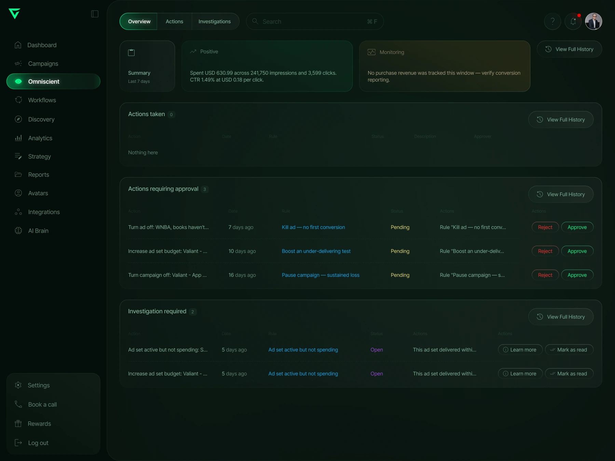Click the Rewards gift icon

pos(18,423)
